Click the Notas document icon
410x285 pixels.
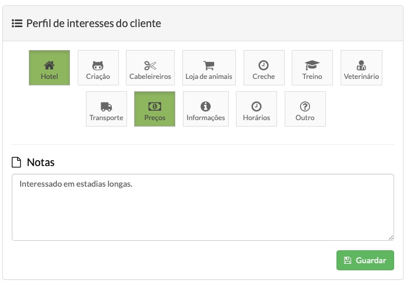pos(16,163)
